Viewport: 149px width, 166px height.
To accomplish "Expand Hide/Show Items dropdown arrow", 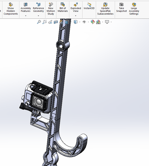I will tap(88, 22).
